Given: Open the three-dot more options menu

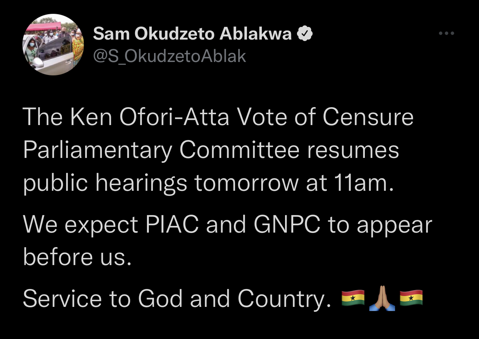Looking at the screenshot, I should 446,34.
